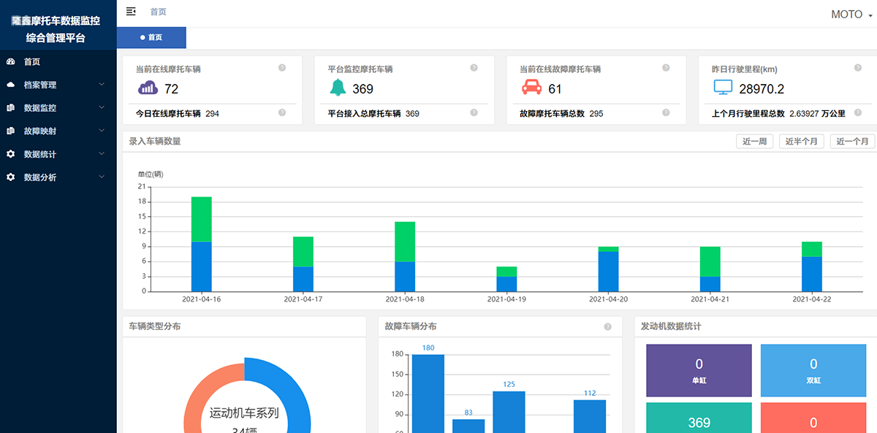
Task: Show data for 近半个月
Action: [x=801, y=142]
